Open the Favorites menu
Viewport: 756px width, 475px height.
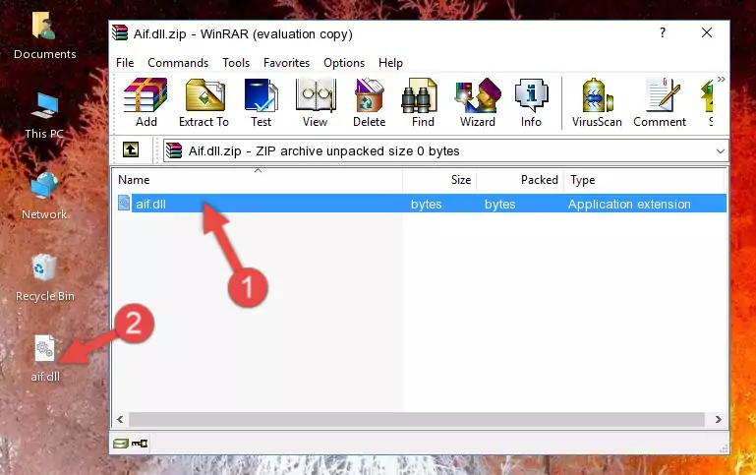click(x=286, y=63)
